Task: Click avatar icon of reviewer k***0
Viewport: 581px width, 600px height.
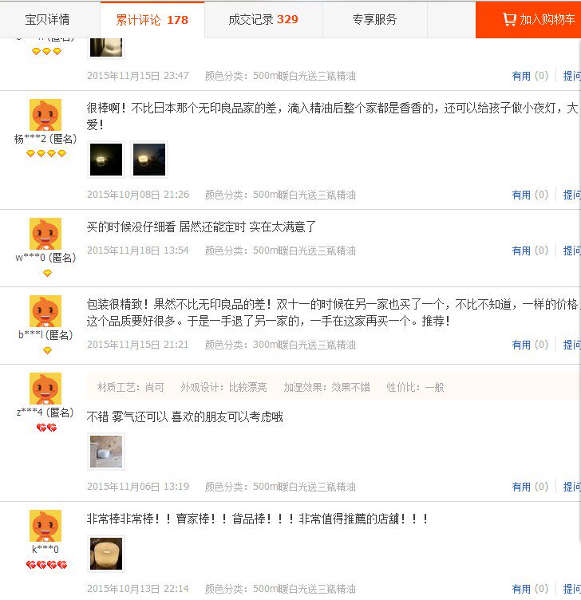Action: coord(45,526)
